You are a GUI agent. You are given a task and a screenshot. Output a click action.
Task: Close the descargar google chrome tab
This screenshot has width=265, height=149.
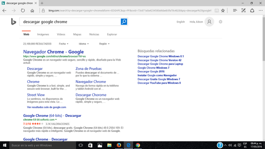[36, 3]
